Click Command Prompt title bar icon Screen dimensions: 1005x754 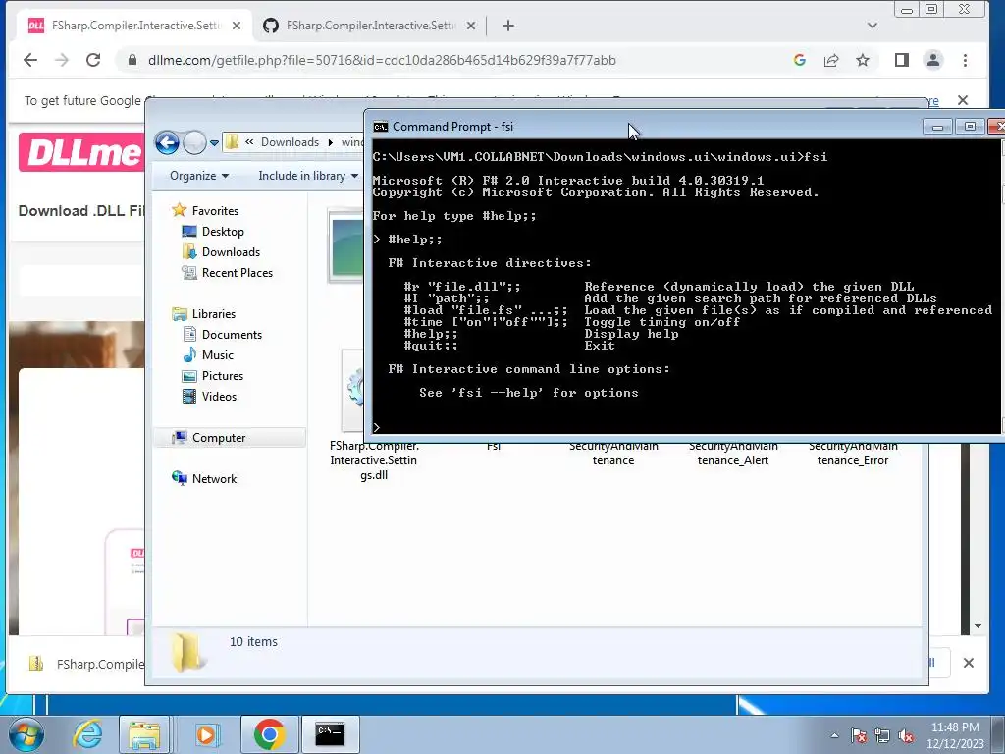(x=381, y=127)
